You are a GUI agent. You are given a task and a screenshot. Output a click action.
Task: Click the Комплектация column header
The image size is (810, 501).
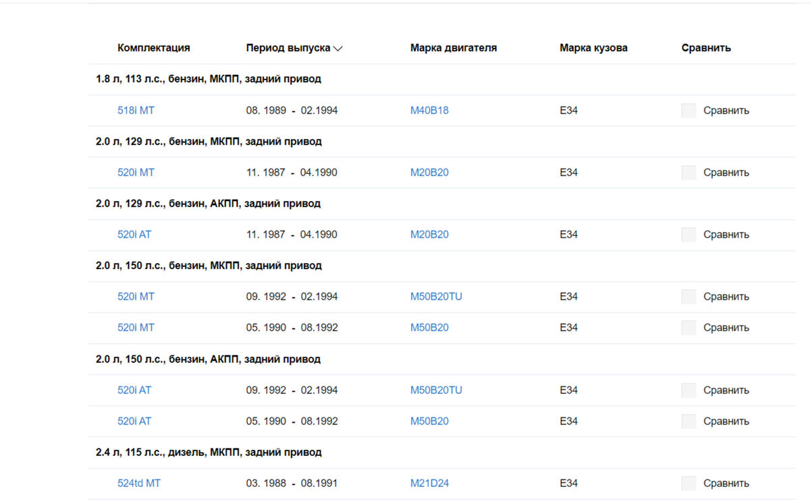click(x=154, y=48)
